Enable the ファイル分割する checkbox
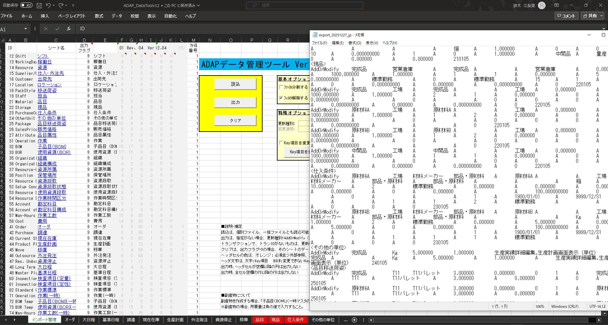Screen dimensions: 608x325 coord(281,87)
